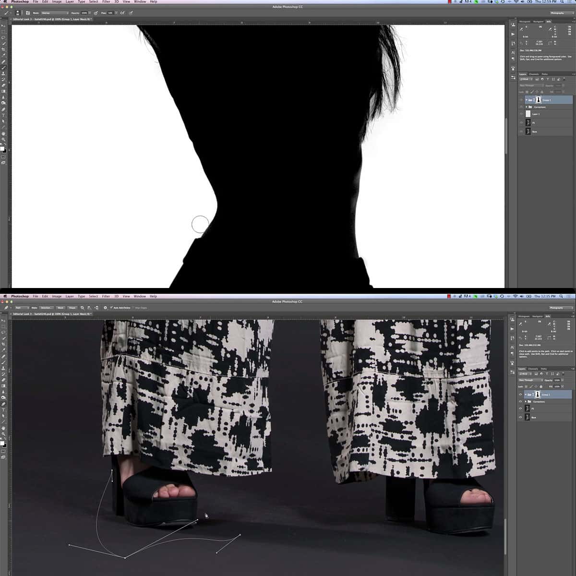Toggle visibility of Base layer in top window
Screen dimensions: 576x576
[521, 132]
